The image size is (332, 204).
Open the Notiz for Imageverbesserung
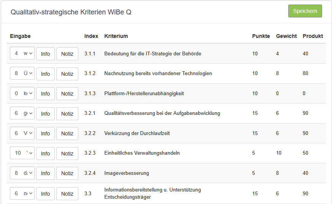click(x=67, y=173)
